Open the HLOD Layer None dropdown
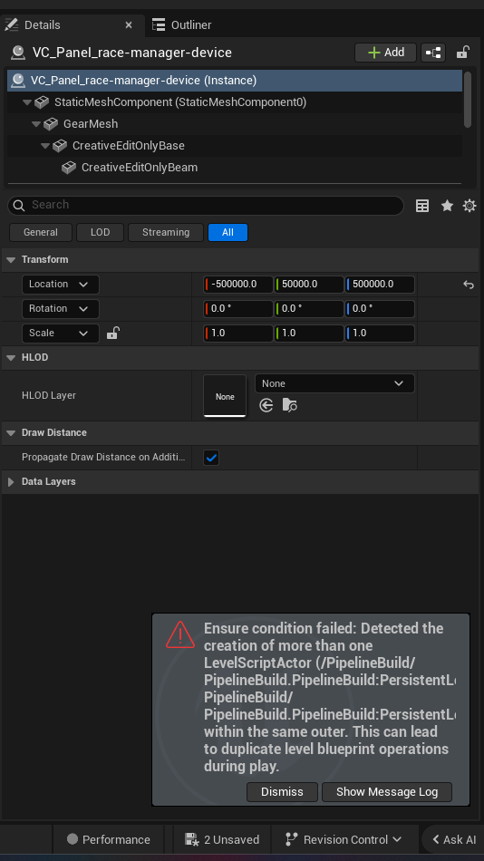This screenshot has height=861, width=484. click(x=334, y=384)
